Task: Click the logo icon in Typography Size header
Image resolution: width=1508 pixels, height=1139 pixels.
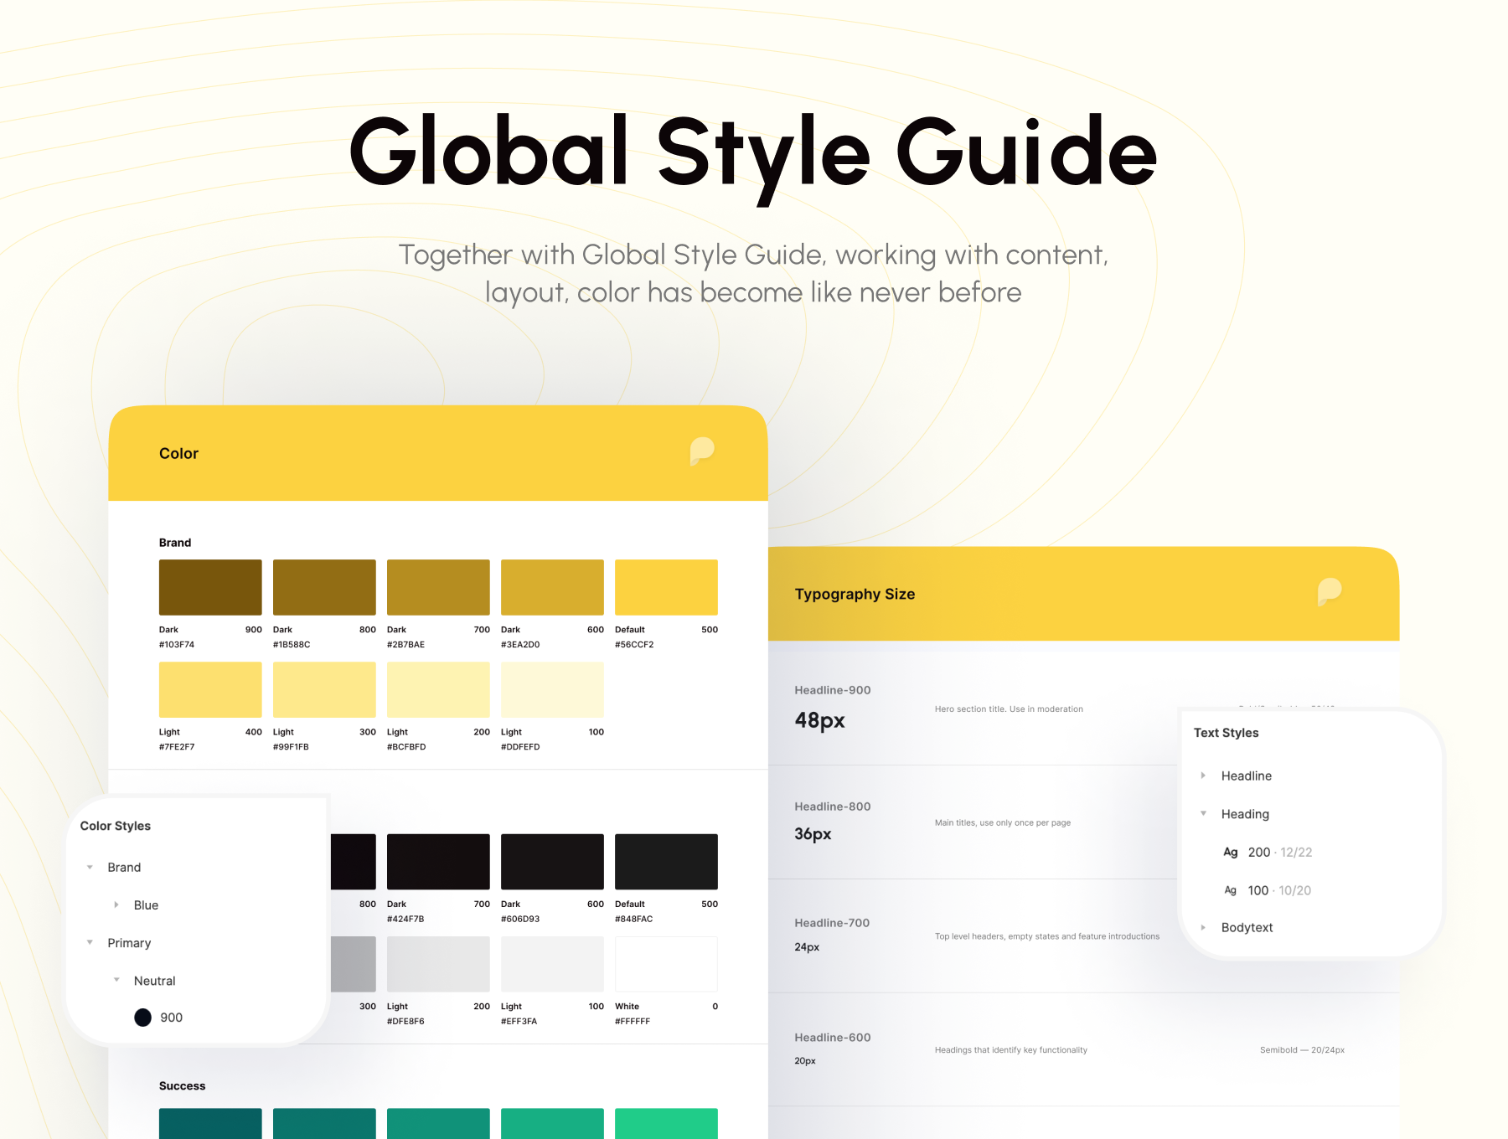Action: (1329, 591)
